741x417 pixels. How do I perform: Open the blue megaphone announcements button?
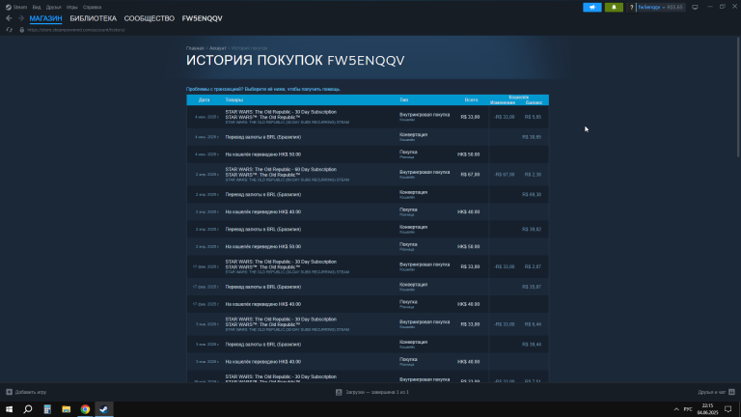(592, 7)
